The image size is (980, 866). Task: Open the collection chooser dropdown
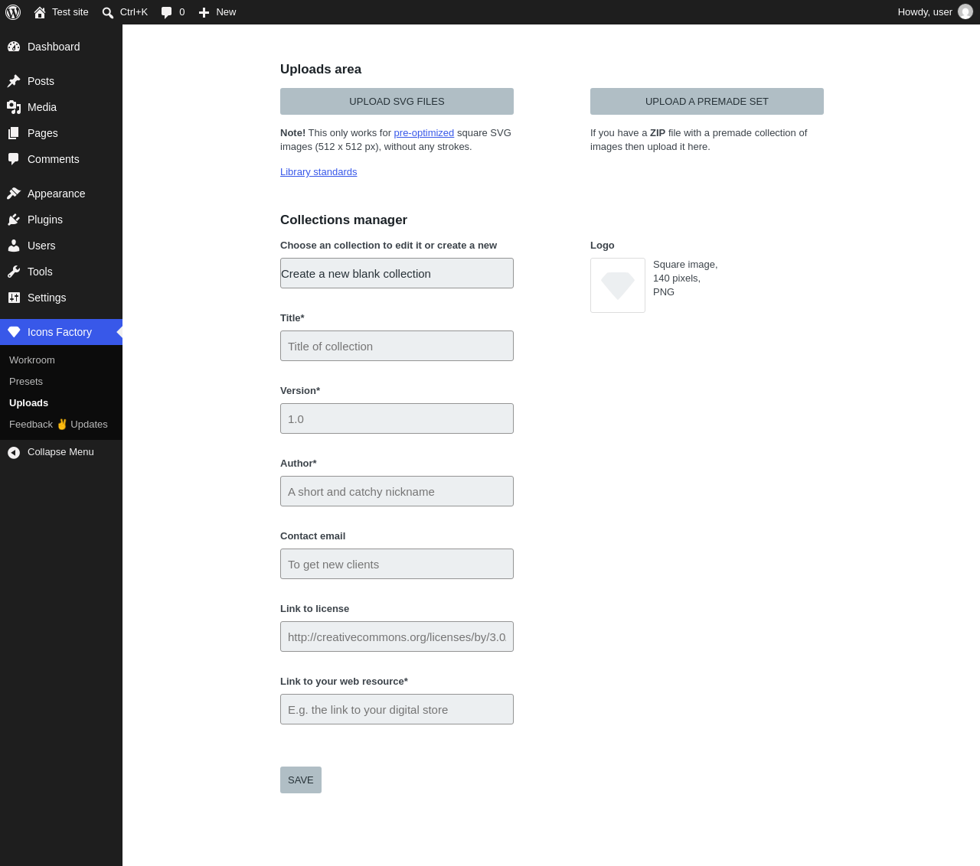pos(397,273)
